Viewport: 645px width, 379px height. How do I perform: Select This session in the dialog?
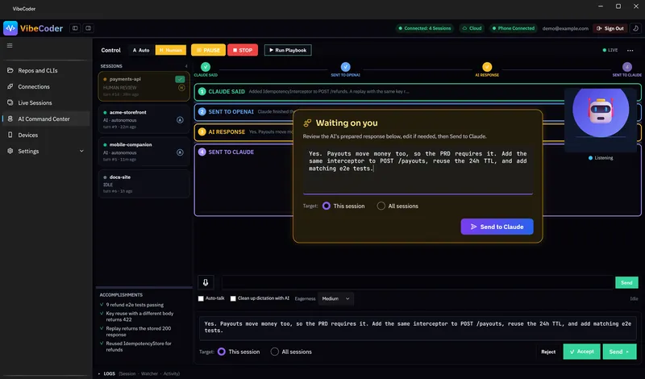point(327,206)
